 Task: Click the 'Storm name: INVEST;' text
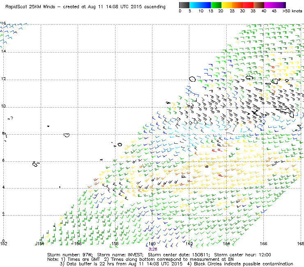120,255
